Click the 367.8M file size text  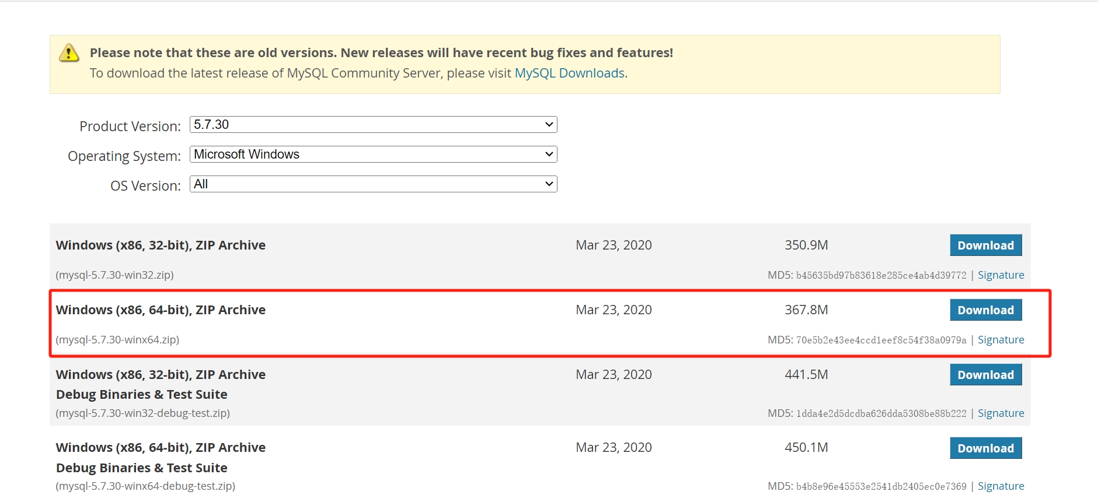click(806, 310)
